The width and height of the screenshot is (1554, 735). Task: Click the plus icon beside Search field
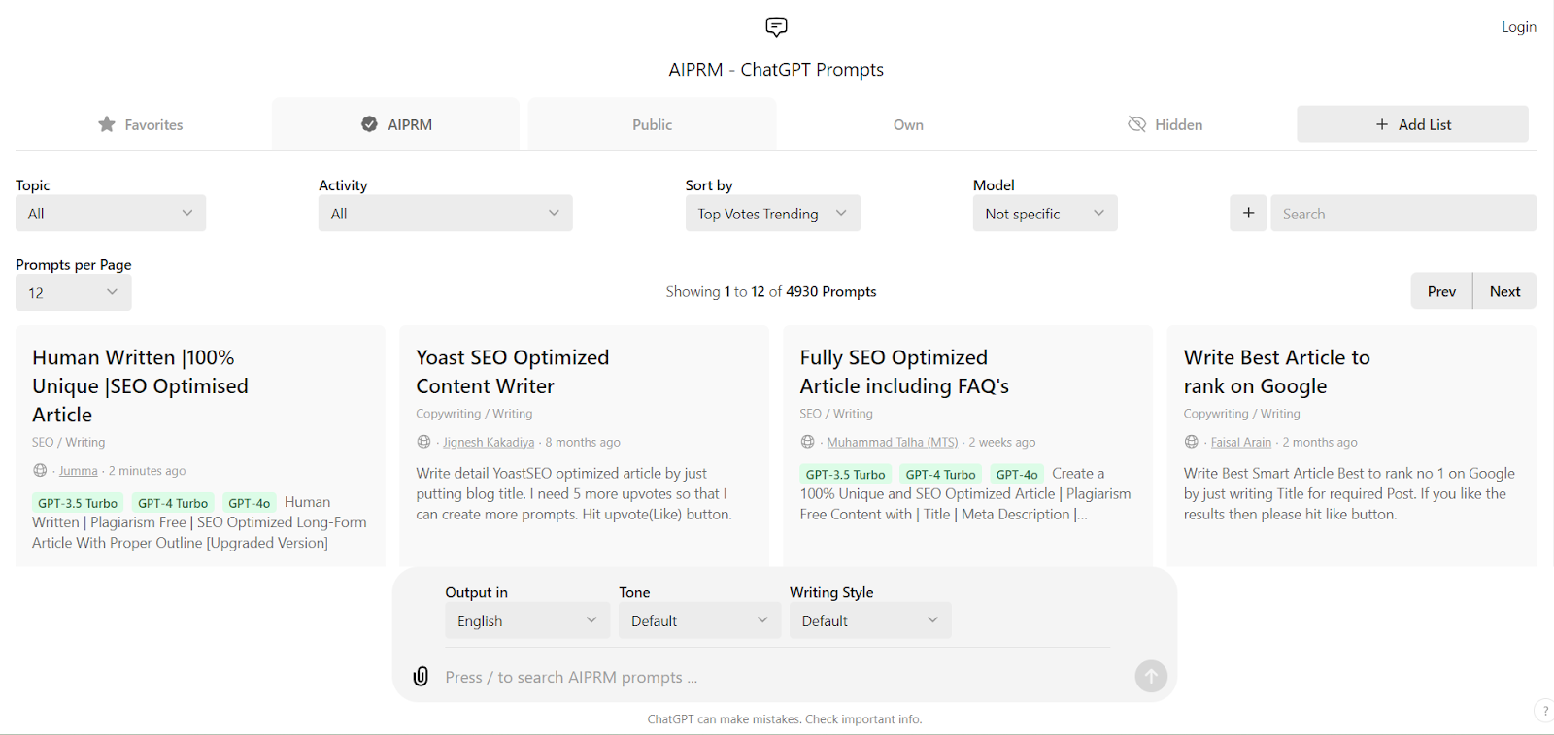[1248, 213]
